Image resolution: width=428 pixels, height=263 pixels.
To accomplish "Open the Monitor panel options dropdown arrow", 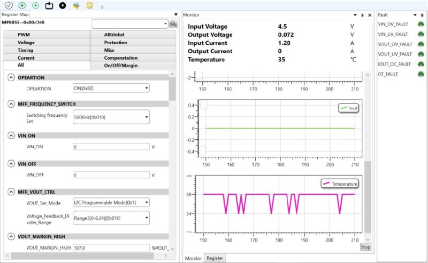I will (x=355, y=15).
